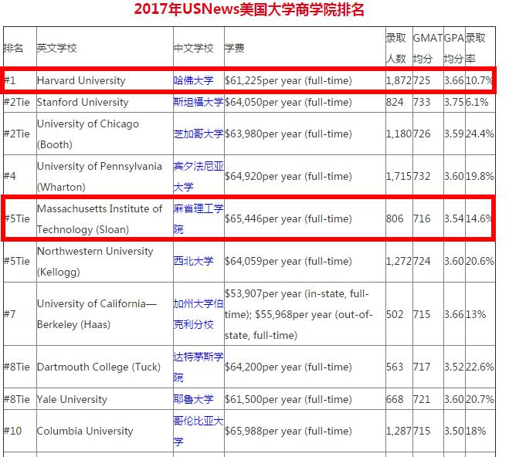Click Kellogg's tuition $64,059per year
Image resolution: width=509 pixels, height=457 pixels.
tap(288, 261)
